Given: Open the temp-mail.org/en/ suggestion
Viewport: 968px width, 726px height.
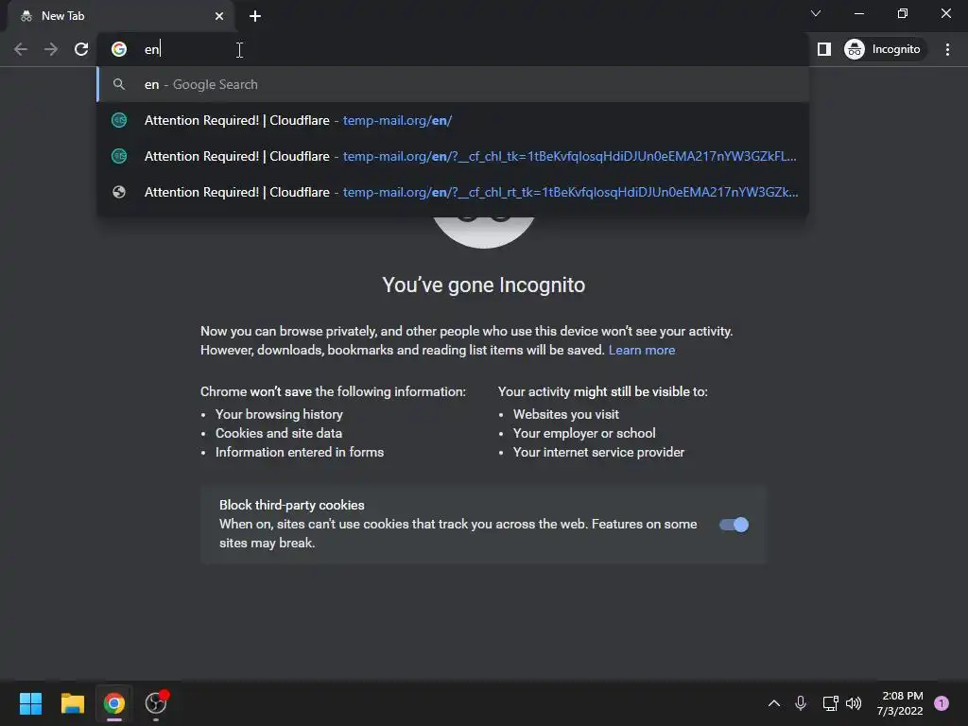Looking at the screenshot, I should (x=453, y=120).
